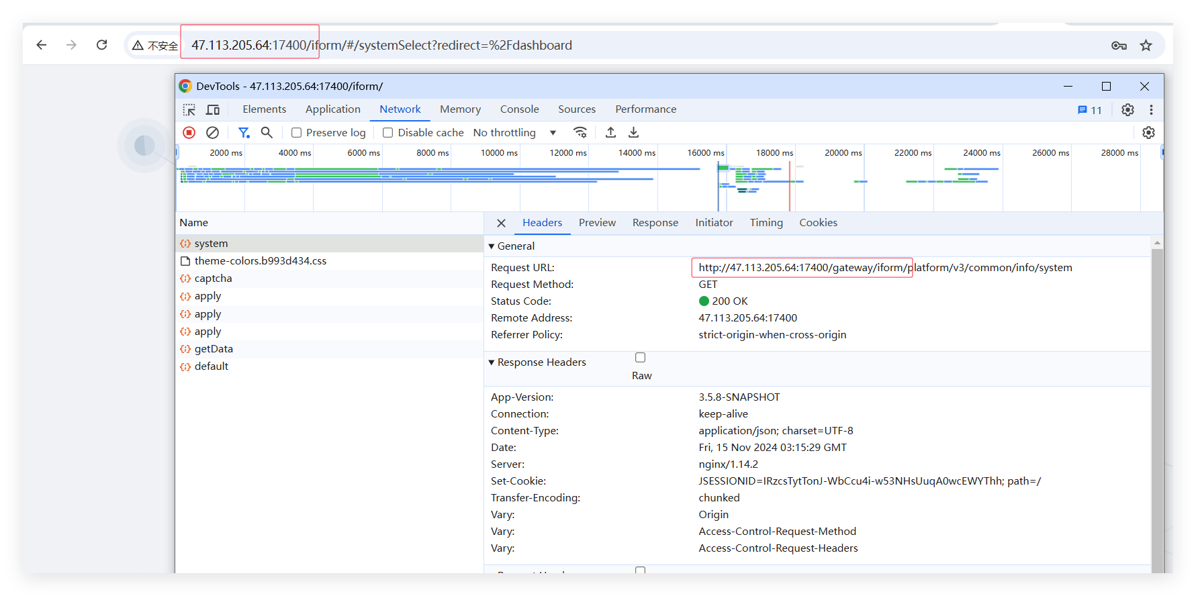Reload the browser page
The width and height of the screenshot is (1196, 596).
click(102, 45)
